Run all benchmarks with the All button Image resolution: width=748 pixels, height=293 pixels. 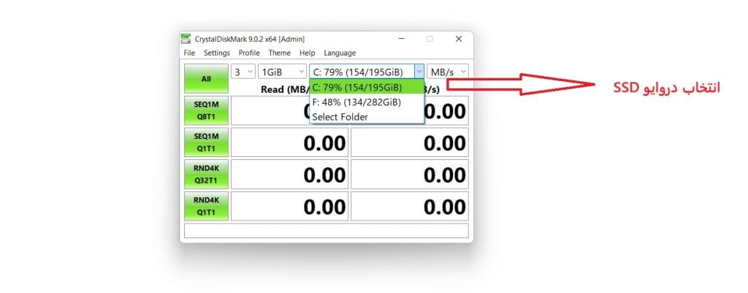(x=206, y=79)
